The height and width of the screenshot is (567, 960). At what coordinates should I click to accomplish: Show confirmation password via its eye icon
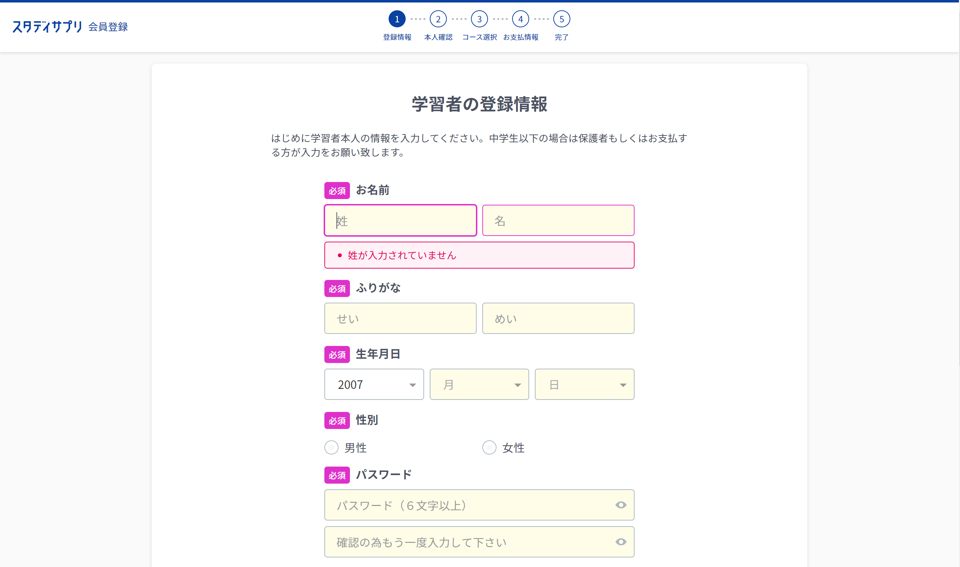[621, 542]
